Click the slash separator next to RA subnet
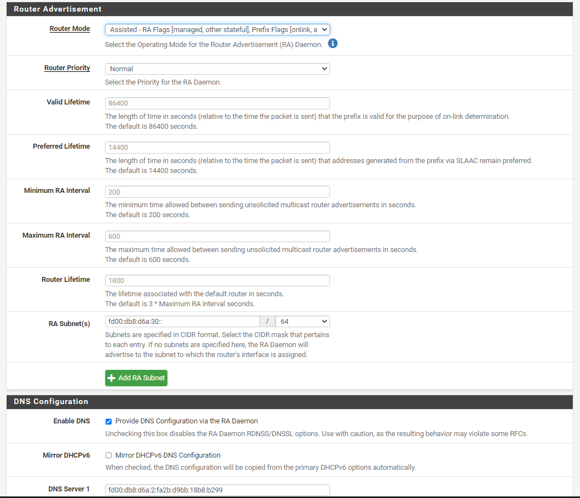Screen dimensions: 580x498 click(x=268, y=321)
